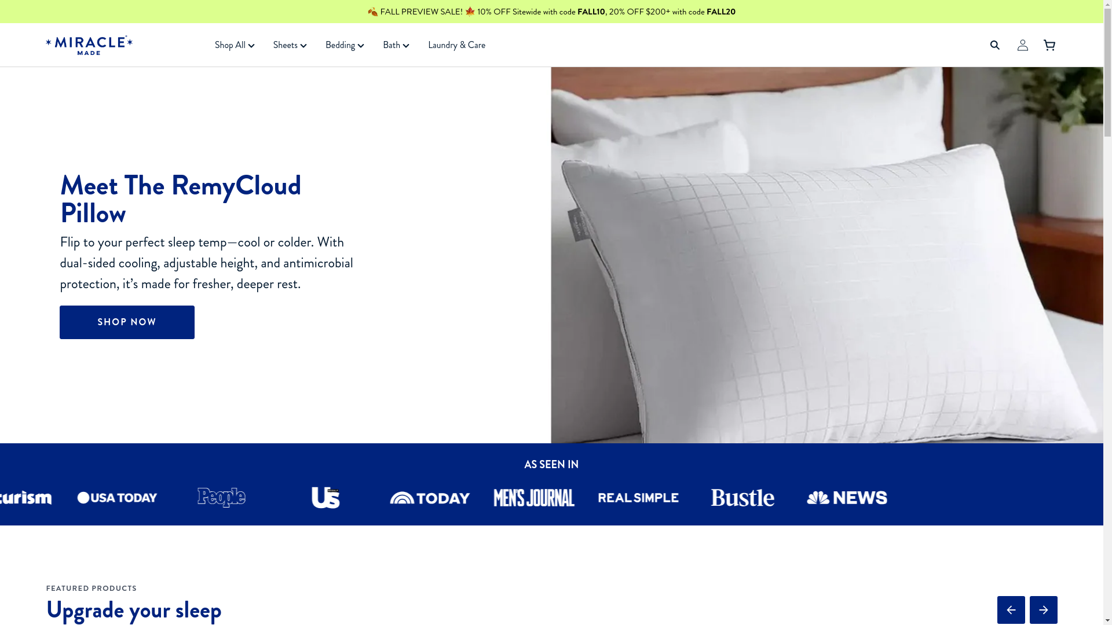Click the RemyCloud Pillow headline
Image resolution: width=1112 pixels, height=625 pixels.
coord(181,199)
